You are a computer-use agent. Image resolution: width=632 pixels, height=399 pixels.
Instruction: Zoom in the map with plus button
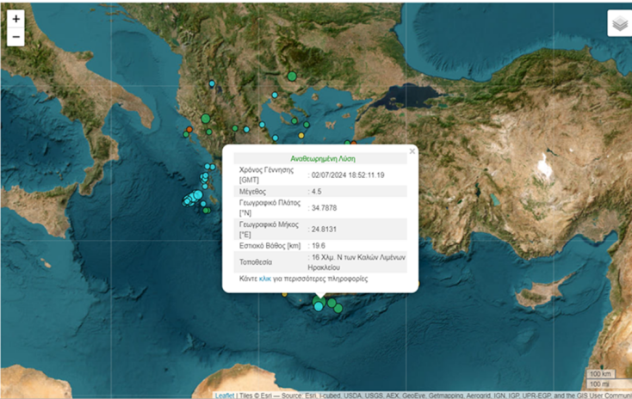point(15,19)
